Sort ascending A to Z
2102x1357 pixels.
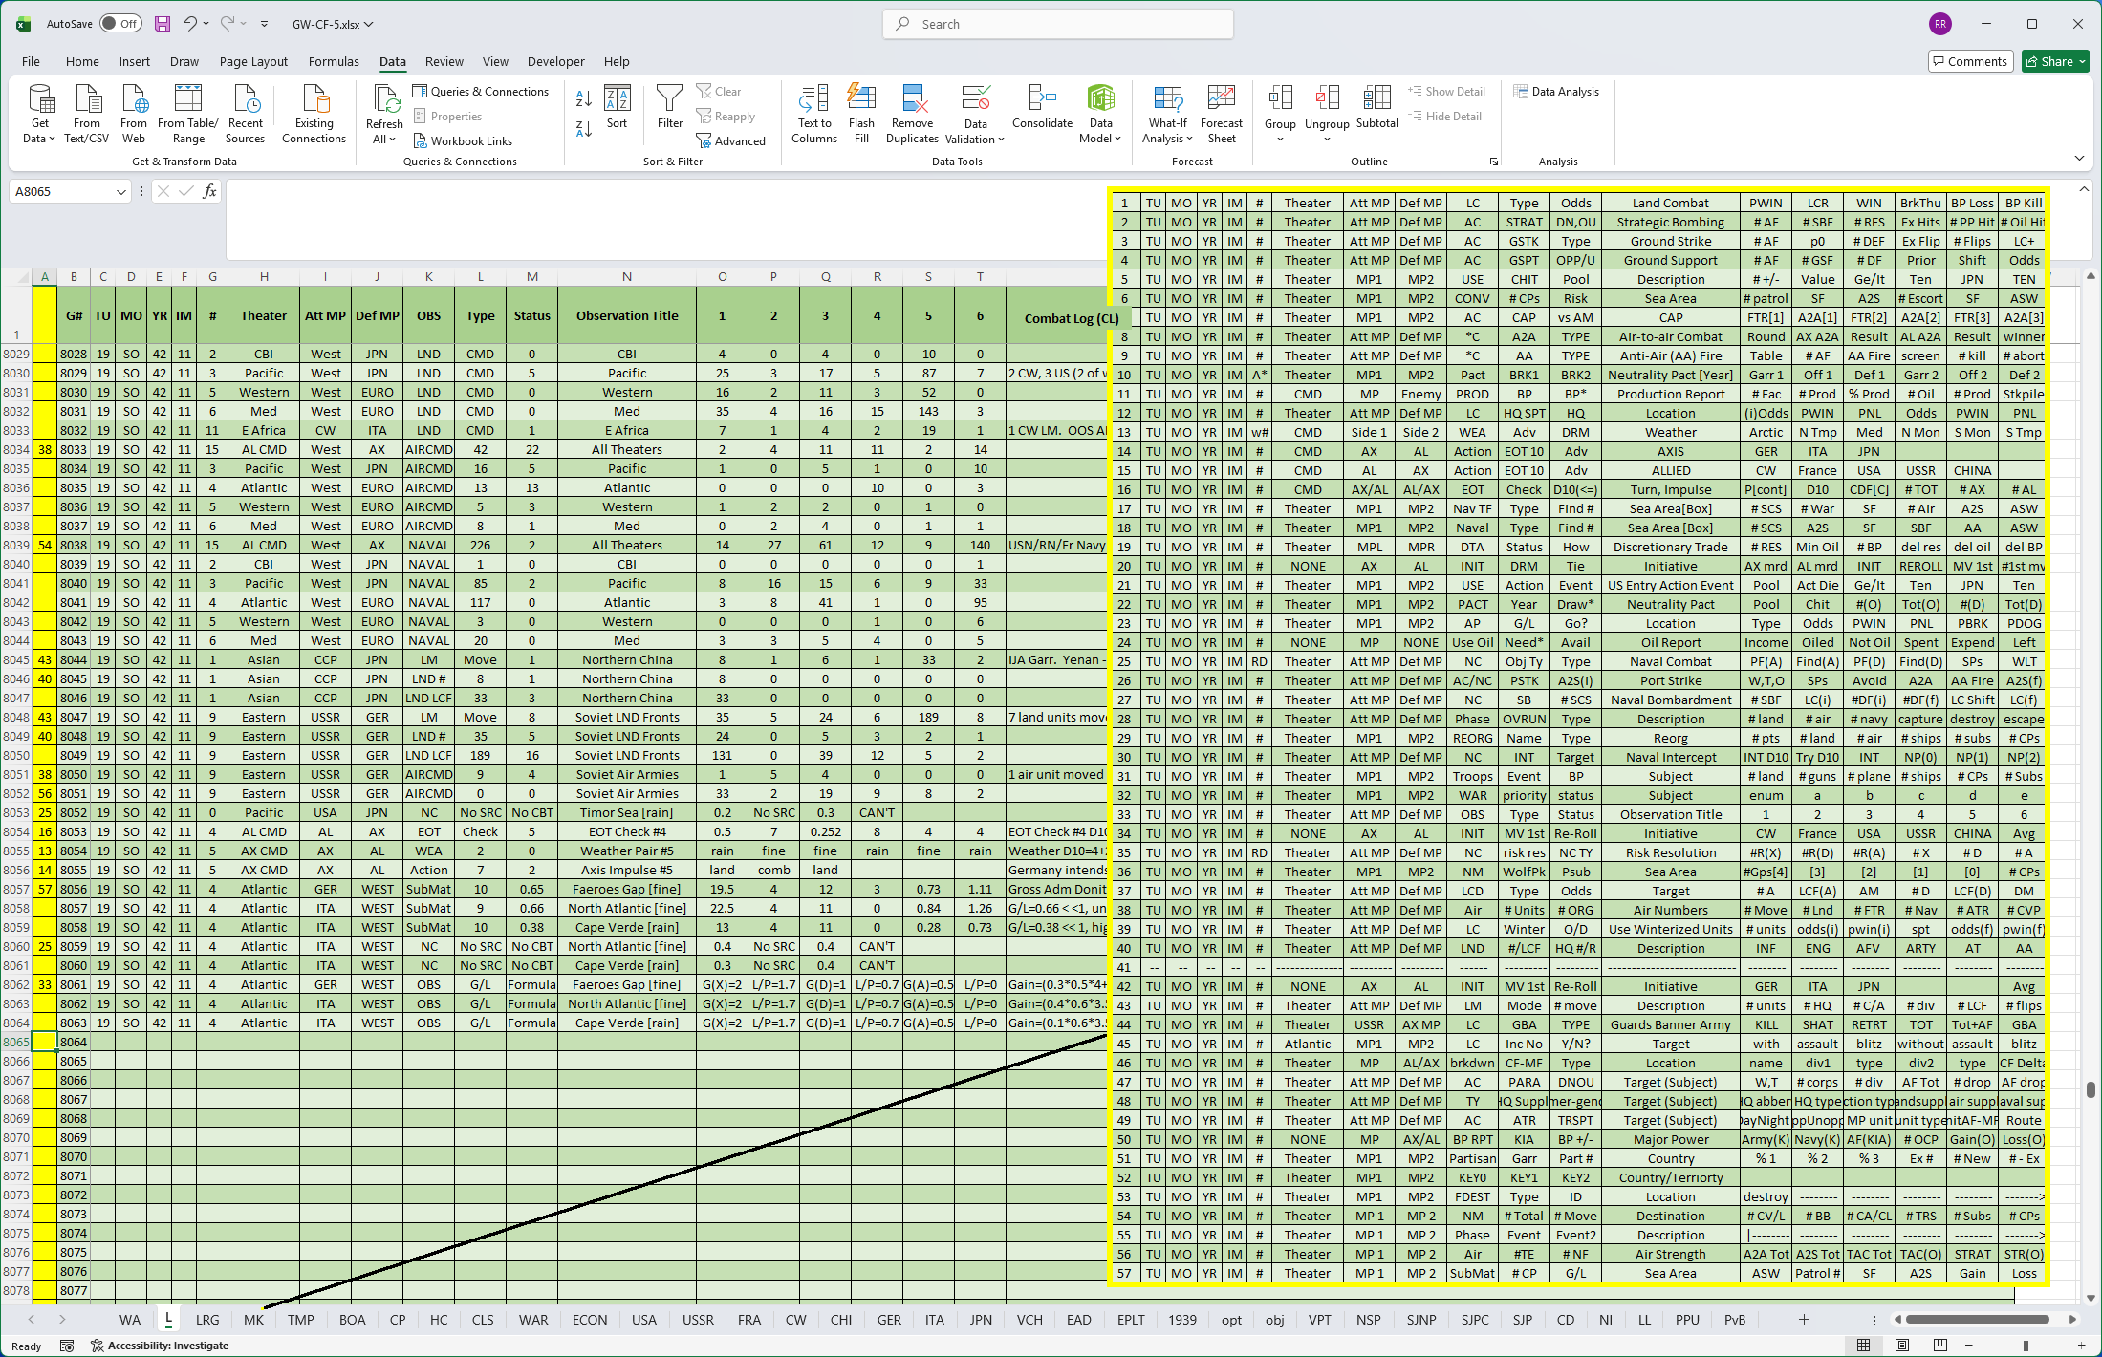tap(583, 98)
